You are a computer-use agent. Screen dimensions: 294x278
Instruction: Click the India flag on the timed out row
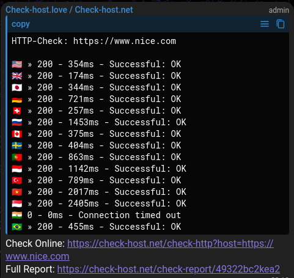(17, 215)
